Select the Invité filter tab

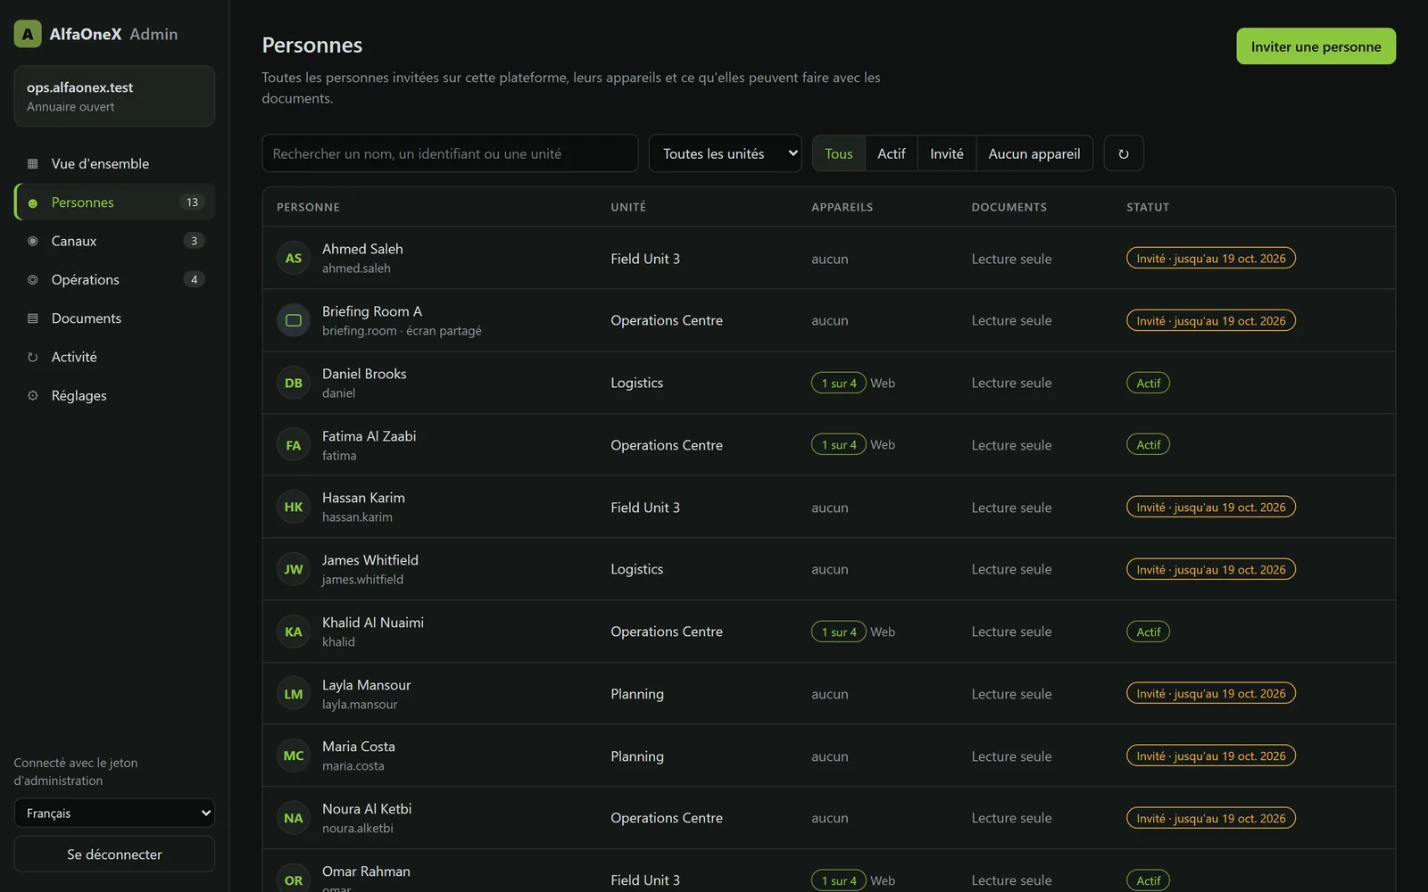947,153
